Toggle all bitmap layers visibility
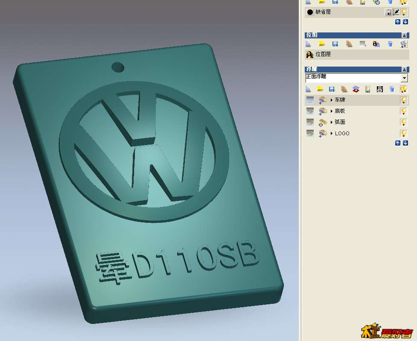 pos(404,44)
